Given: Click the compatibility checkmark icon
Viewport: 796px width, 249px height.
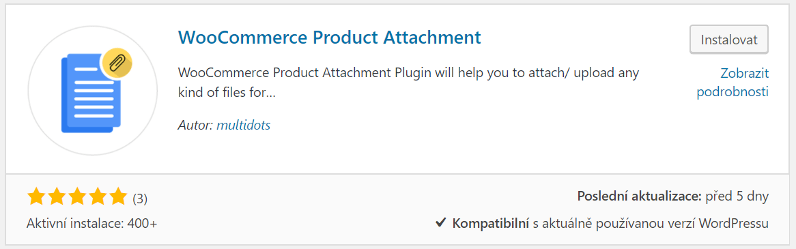Looking at the screenshot, I should [440, 222].
